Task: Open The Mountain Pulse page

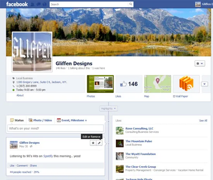Action: pyautogui.click(x=139, y=141)
